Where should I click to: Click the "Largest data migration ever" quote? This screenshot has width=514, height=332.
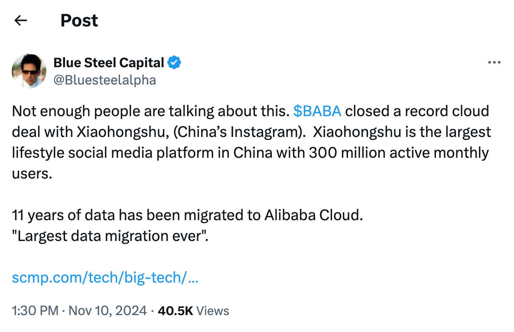(x=110, y=236)
